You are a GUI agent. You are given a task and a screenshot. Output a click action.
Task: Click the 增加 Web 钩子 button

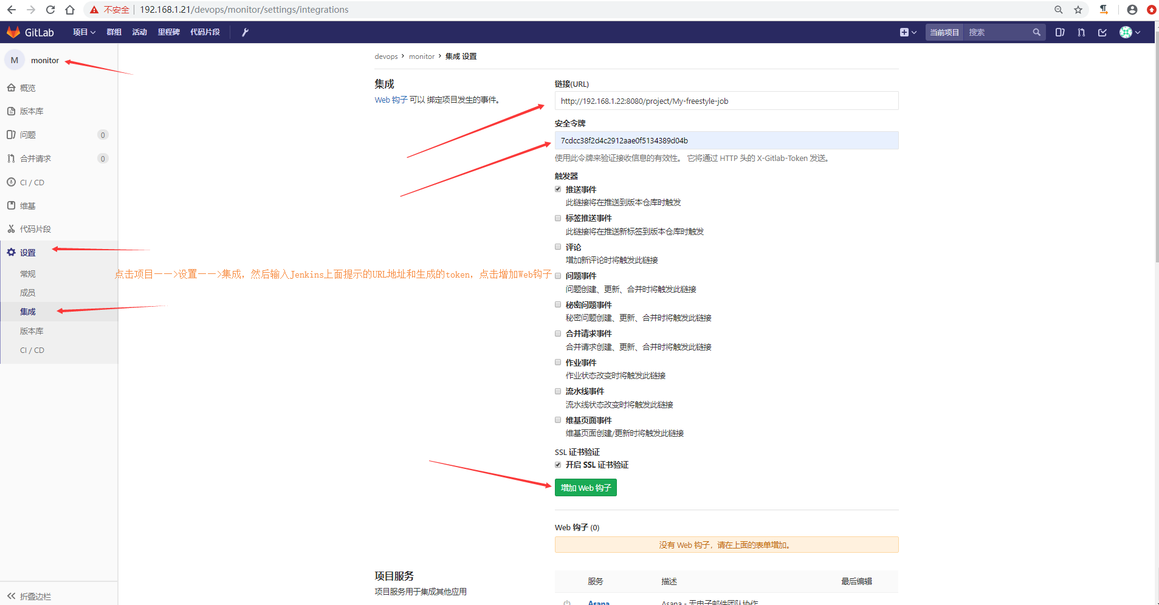(586, 488)
